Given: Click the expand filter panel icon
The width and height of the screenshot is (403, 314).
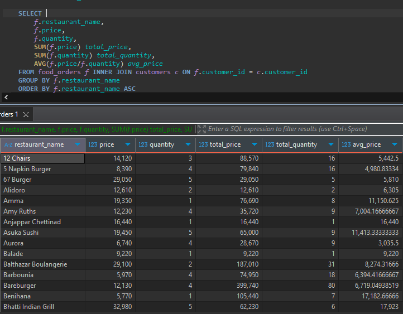Looking at the screenshot, I should coord(201,129).
